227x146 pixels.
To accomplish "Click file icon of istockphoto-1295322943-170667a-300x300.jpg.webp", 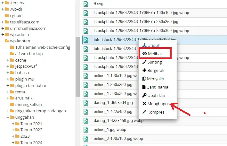I will (x=86, y=31).
